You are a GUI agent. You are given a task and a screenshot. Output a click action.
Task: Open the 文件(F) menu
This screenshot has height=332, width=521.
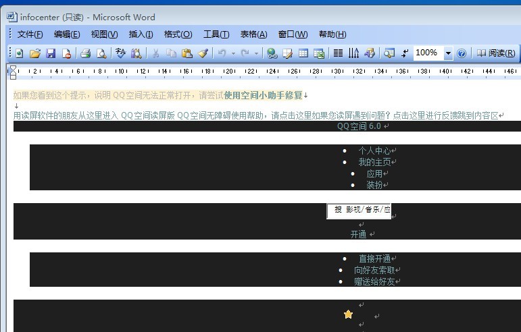pos(30,34)
